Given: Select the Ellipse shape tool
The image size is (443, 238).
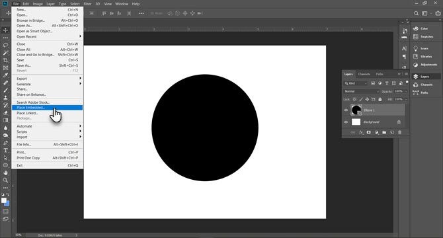Looking at the screenshot, I should pyautogui.click(x=5, y=165).
